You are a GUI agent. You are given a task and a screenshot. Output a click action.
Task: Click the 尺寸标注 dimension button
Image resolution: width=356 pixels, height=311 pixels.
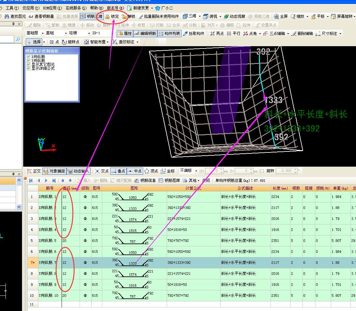click(x=327, y=33)
